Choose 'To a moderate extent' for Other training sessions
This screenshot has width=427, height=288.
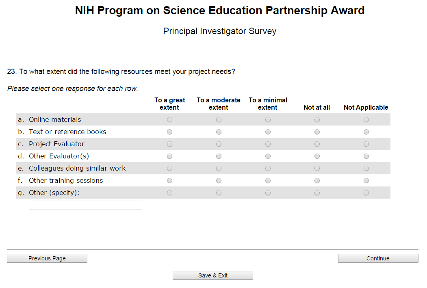pos(219,181)
